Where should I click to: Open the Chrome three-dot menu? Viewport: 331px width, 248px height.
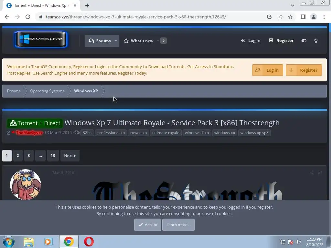click(324, 17)
